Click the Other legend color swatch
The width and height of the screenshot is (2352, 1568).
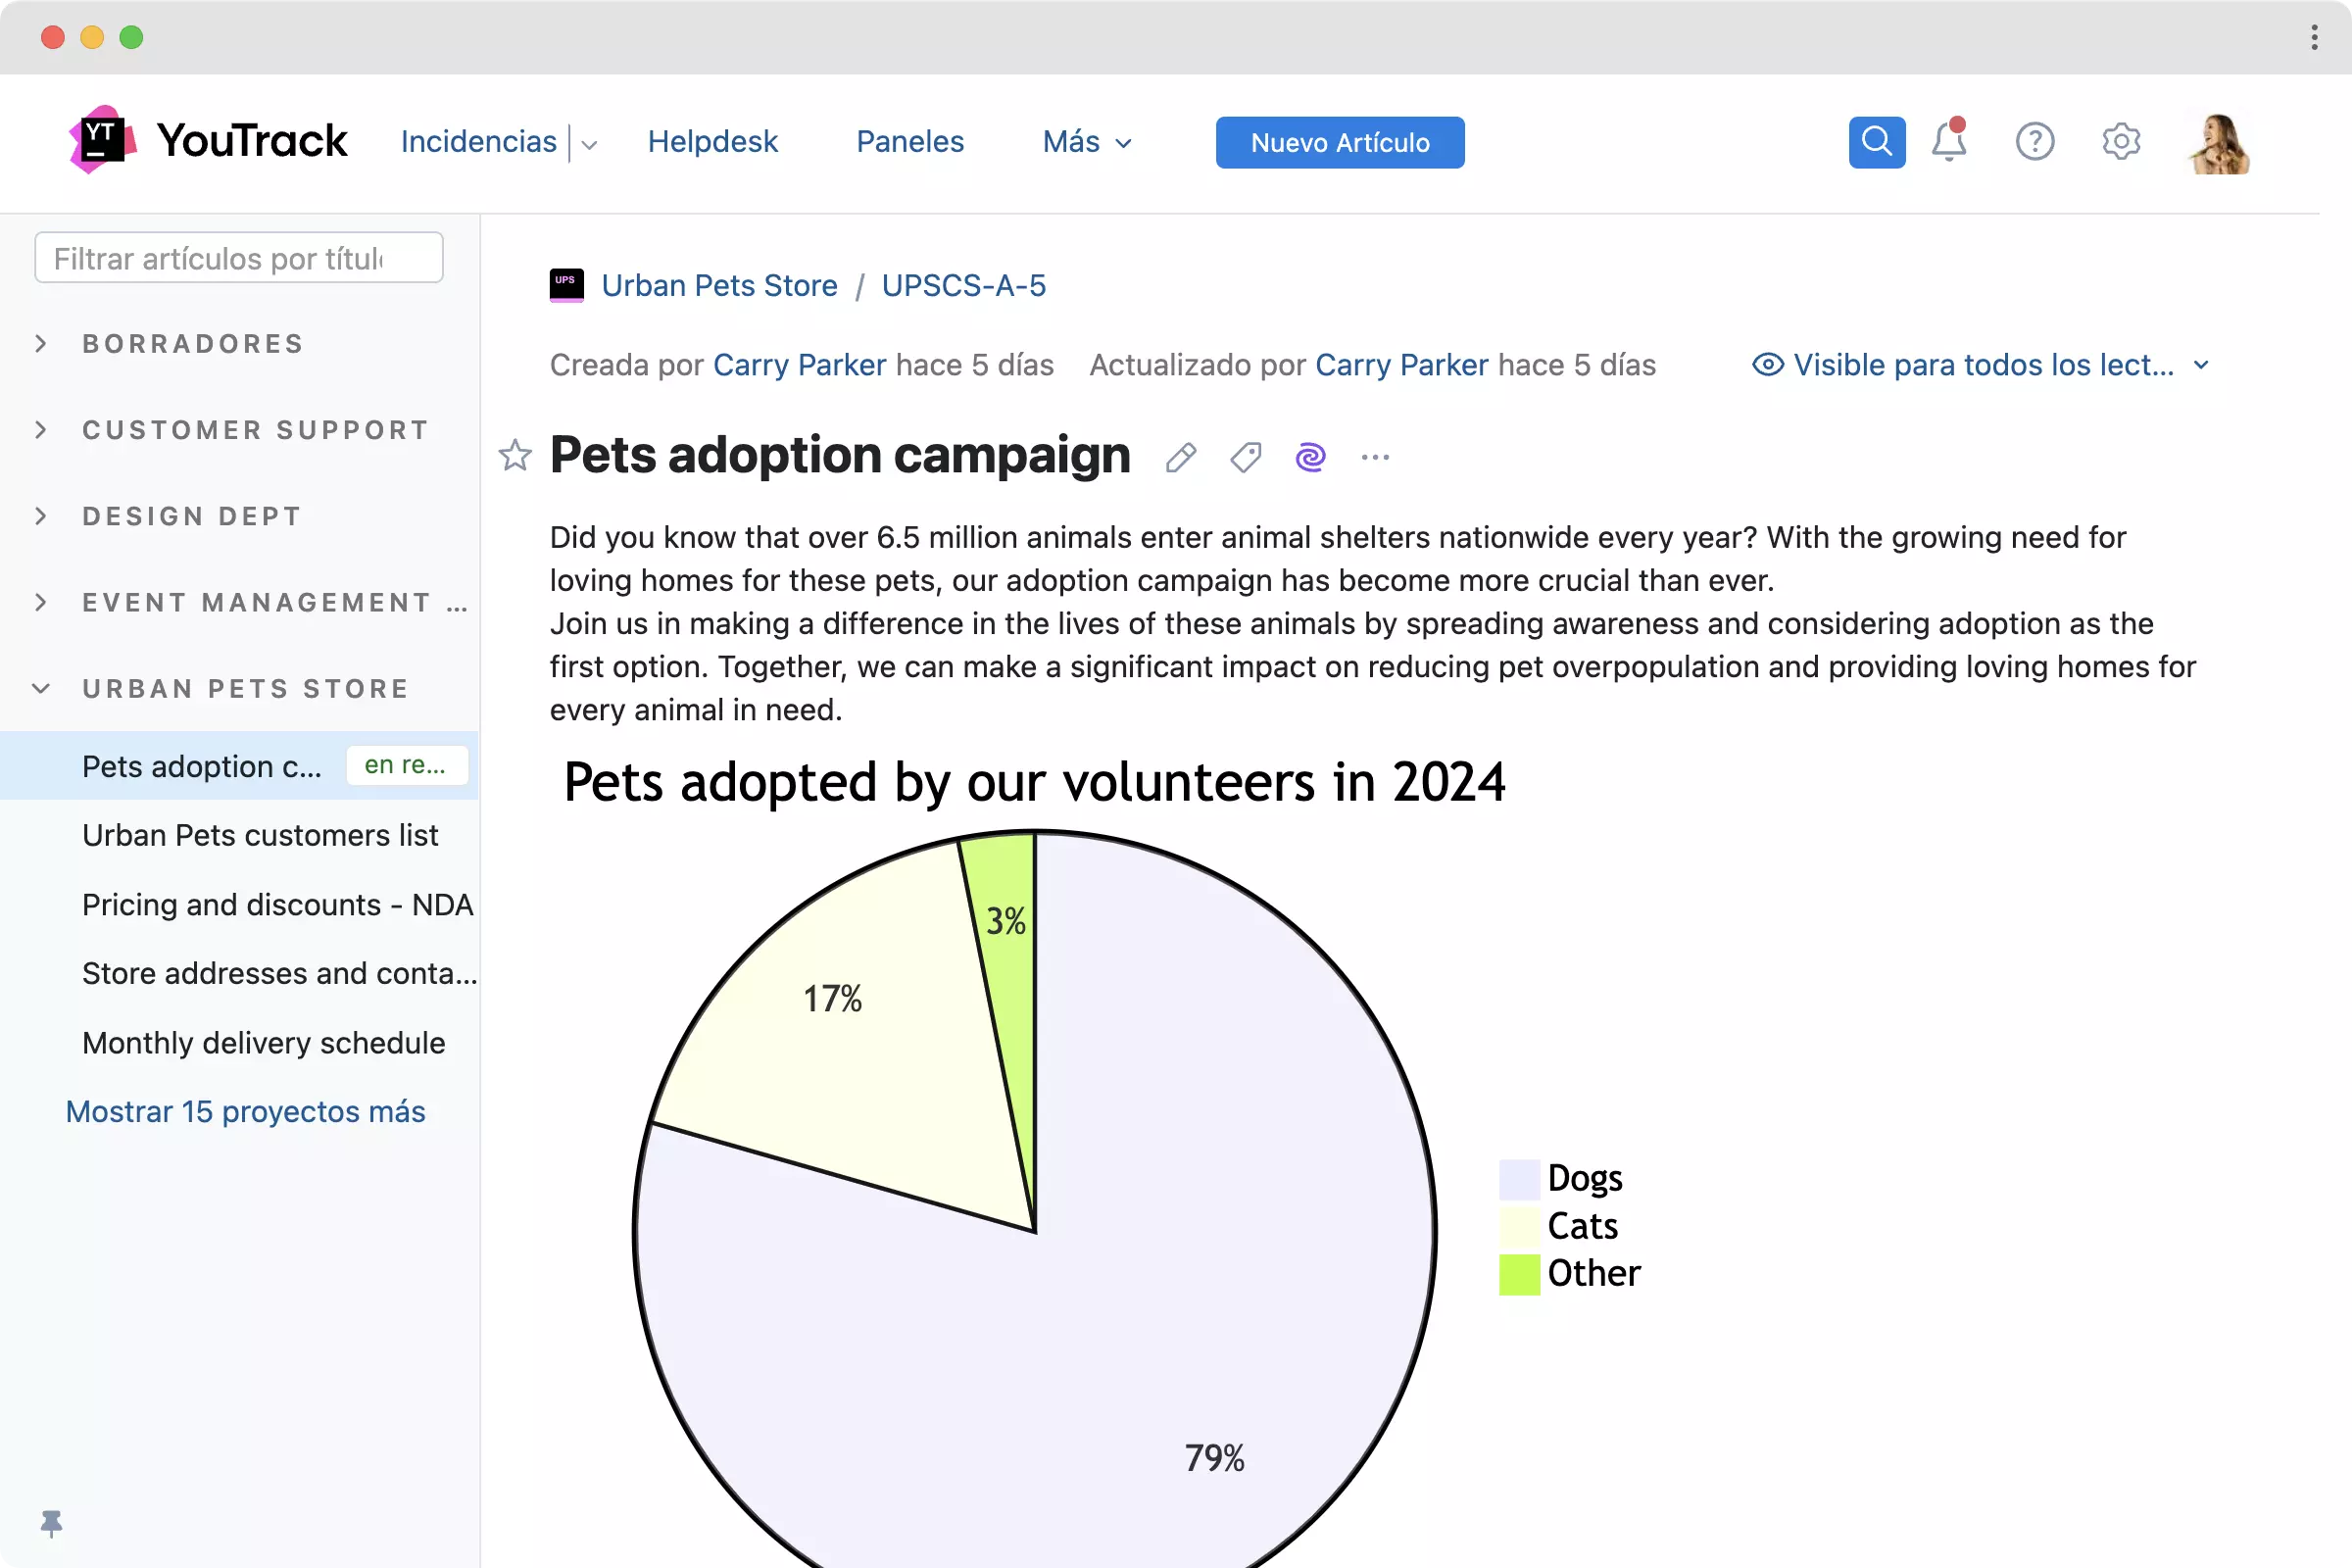[x=1518, y=1274]
